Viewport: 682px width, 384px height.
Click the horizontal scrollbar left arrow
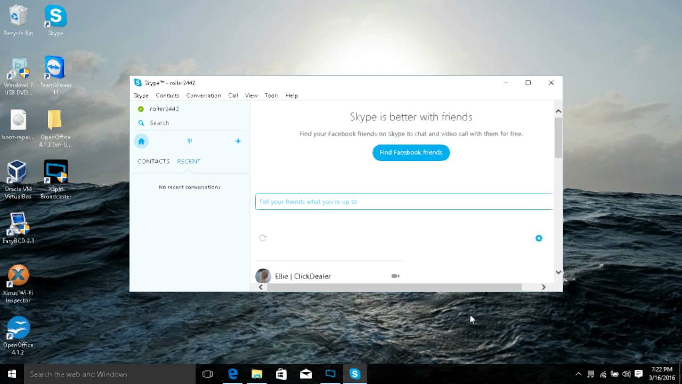[x=261, y=287]
